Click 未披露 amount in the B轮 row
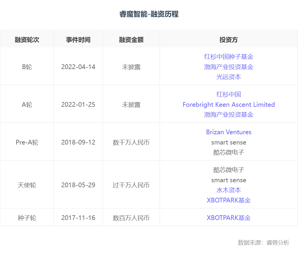Viewport: 298px width, 258px height. (131, 67)
